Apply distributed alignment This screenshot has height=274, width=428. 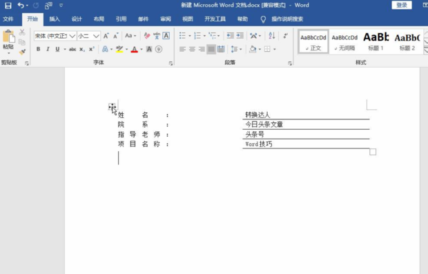click(x=221, y=49)
